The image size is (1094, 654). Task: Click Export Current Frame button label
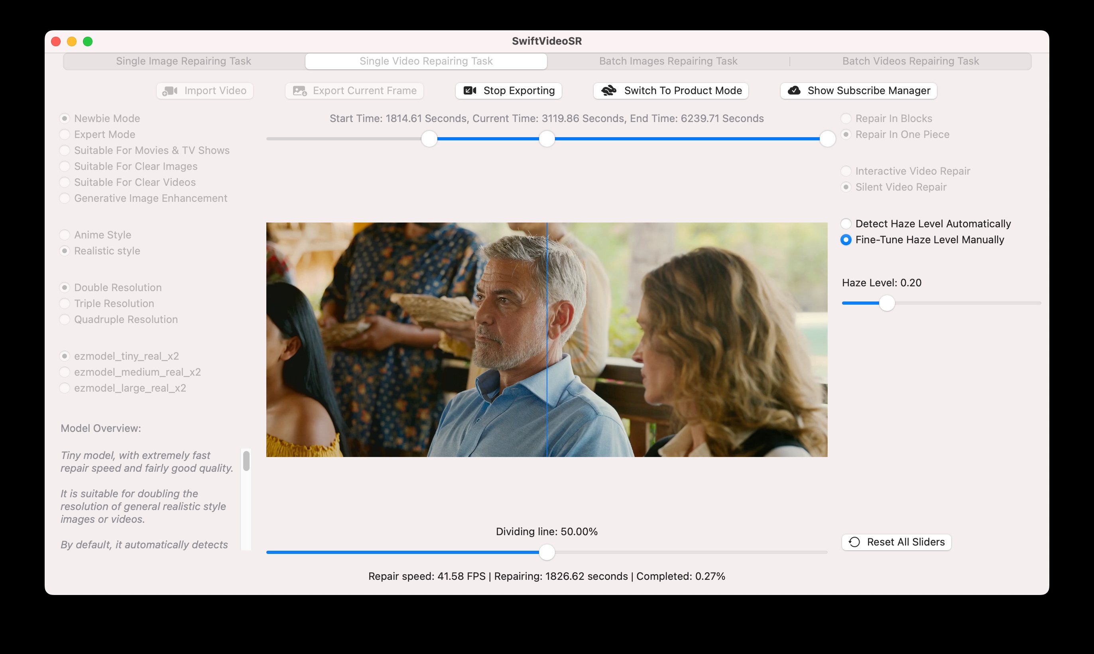[365, 91]
